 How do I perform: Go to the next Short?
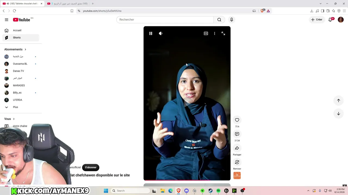[x=338, y=113]
